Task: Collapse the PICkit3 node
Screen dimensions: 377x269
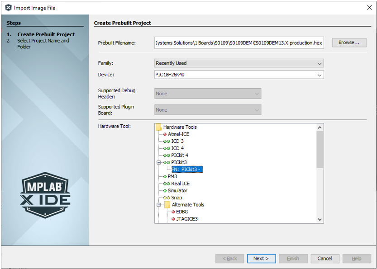Action: coord(158,162)
